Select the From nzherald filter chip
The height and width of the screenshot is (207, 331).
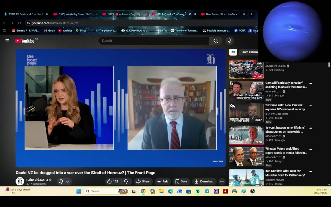coord(249,52)
